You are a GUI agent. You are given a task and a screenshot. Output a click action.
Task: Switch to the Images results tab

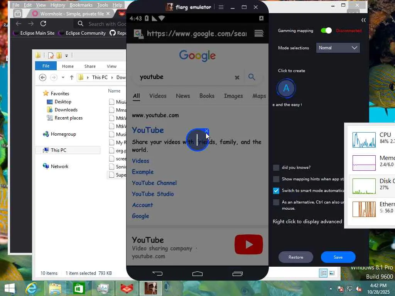(x=233, y=96)
